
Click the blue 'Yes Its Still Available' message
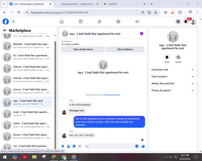tap(109, 122)
